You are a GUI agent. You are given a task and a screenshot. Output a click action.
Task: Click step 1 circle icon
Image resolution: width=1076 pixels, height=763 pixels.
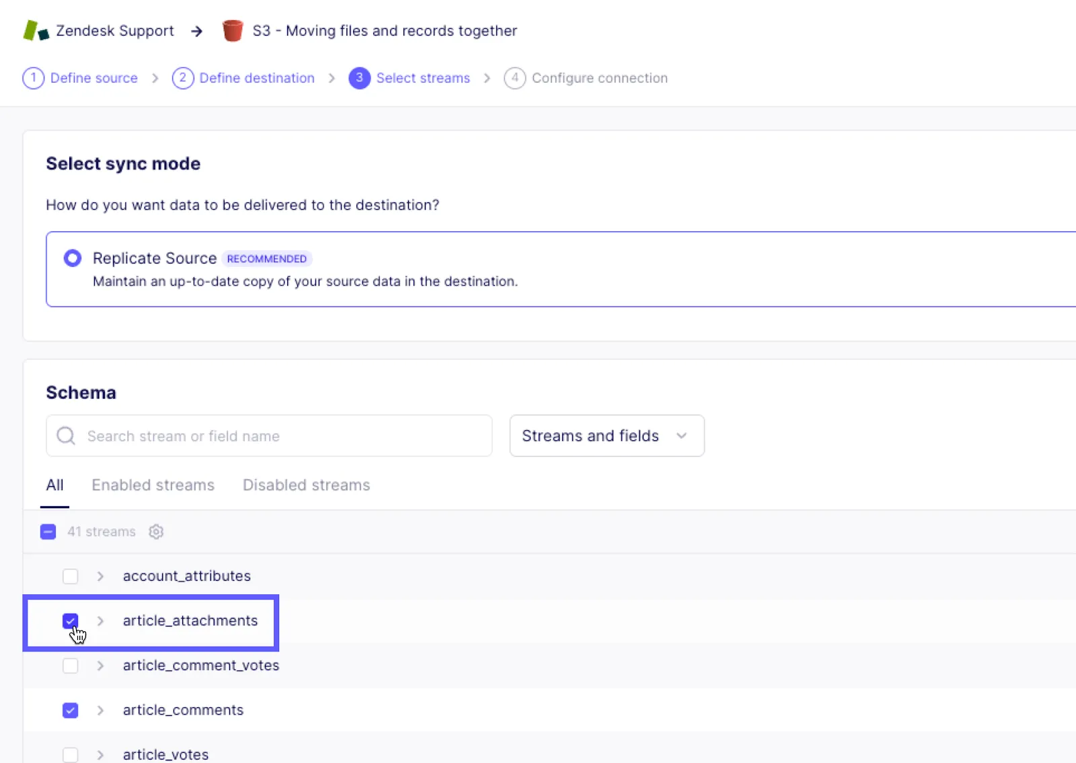(34, 78)
